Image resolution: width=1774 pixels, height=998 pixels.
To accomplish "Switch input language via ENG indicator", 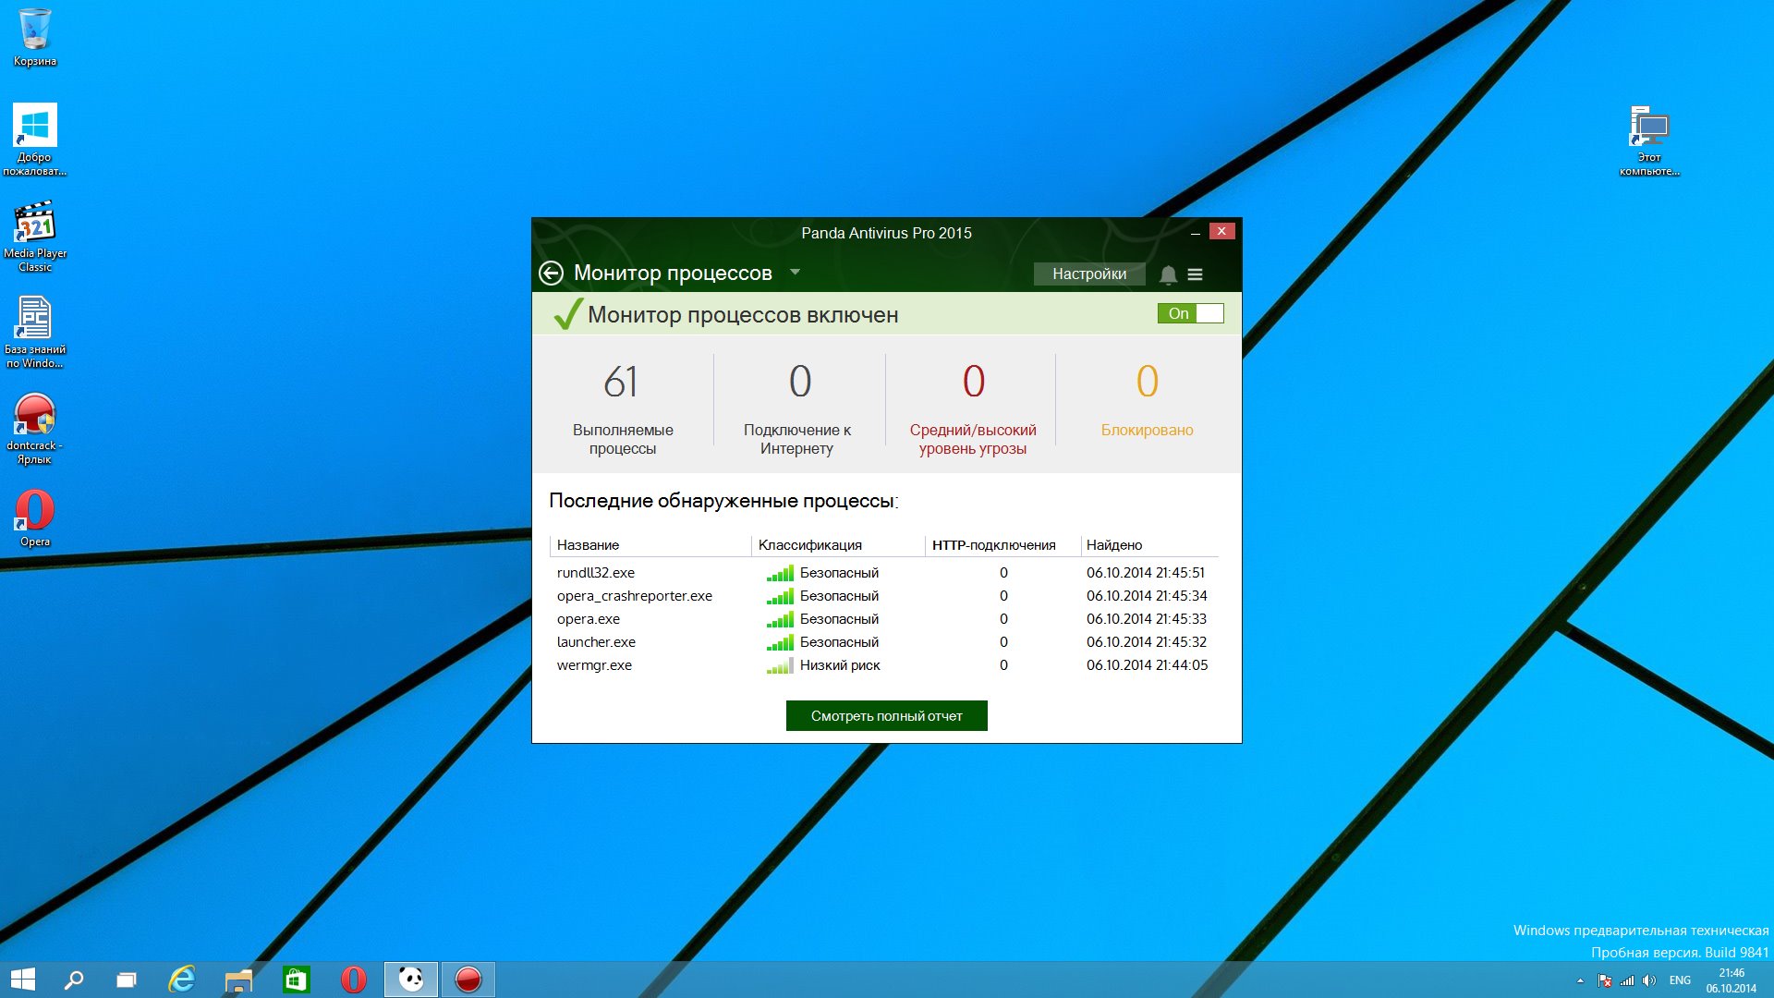I will coord(1680,980).
